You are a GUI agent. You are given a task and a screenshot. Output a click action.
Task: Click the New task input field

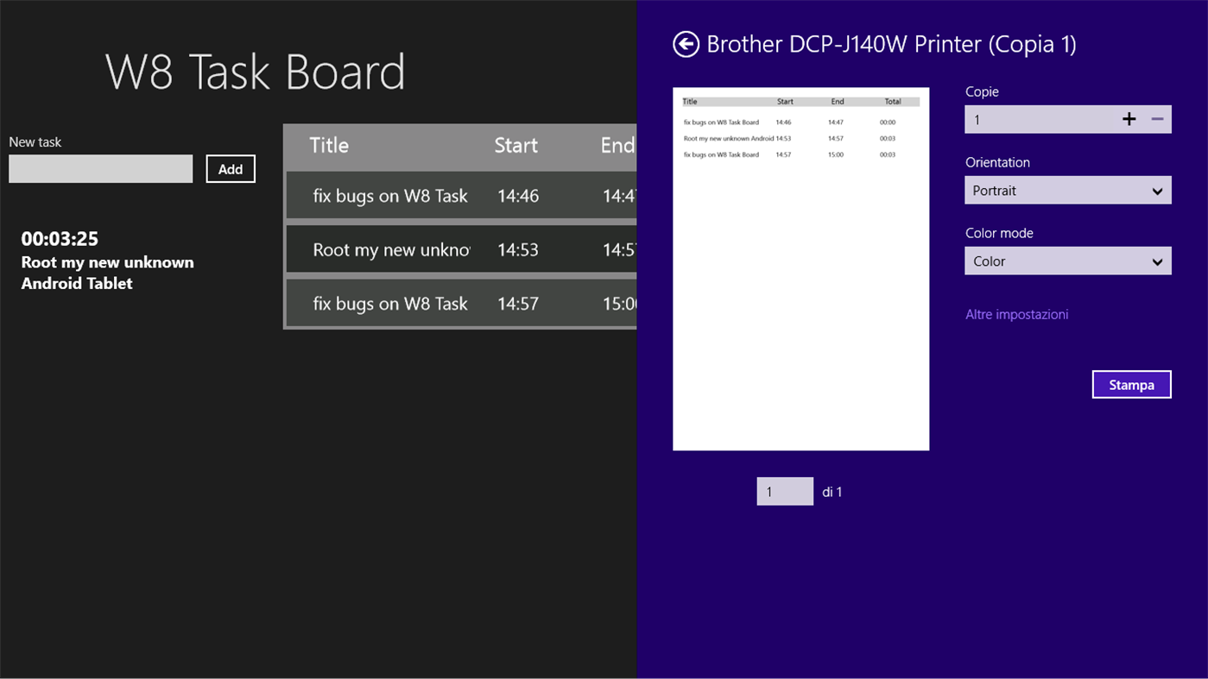[x=100, y=168]
